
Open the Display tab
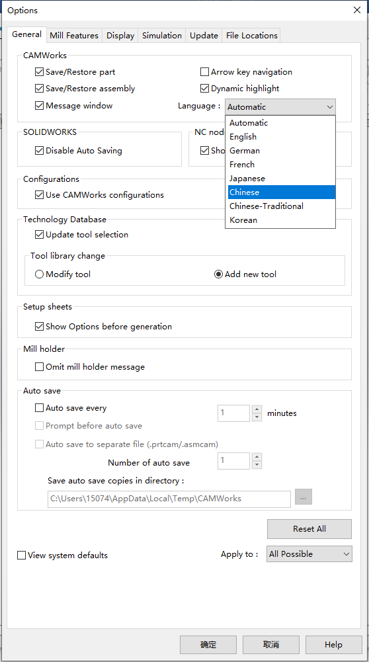(120, 36)
